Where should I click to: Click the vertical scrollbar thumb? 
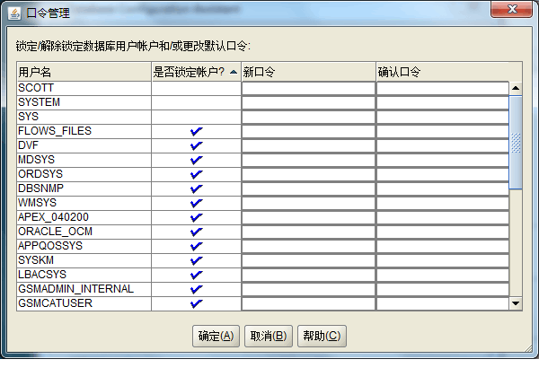[516, 143]
